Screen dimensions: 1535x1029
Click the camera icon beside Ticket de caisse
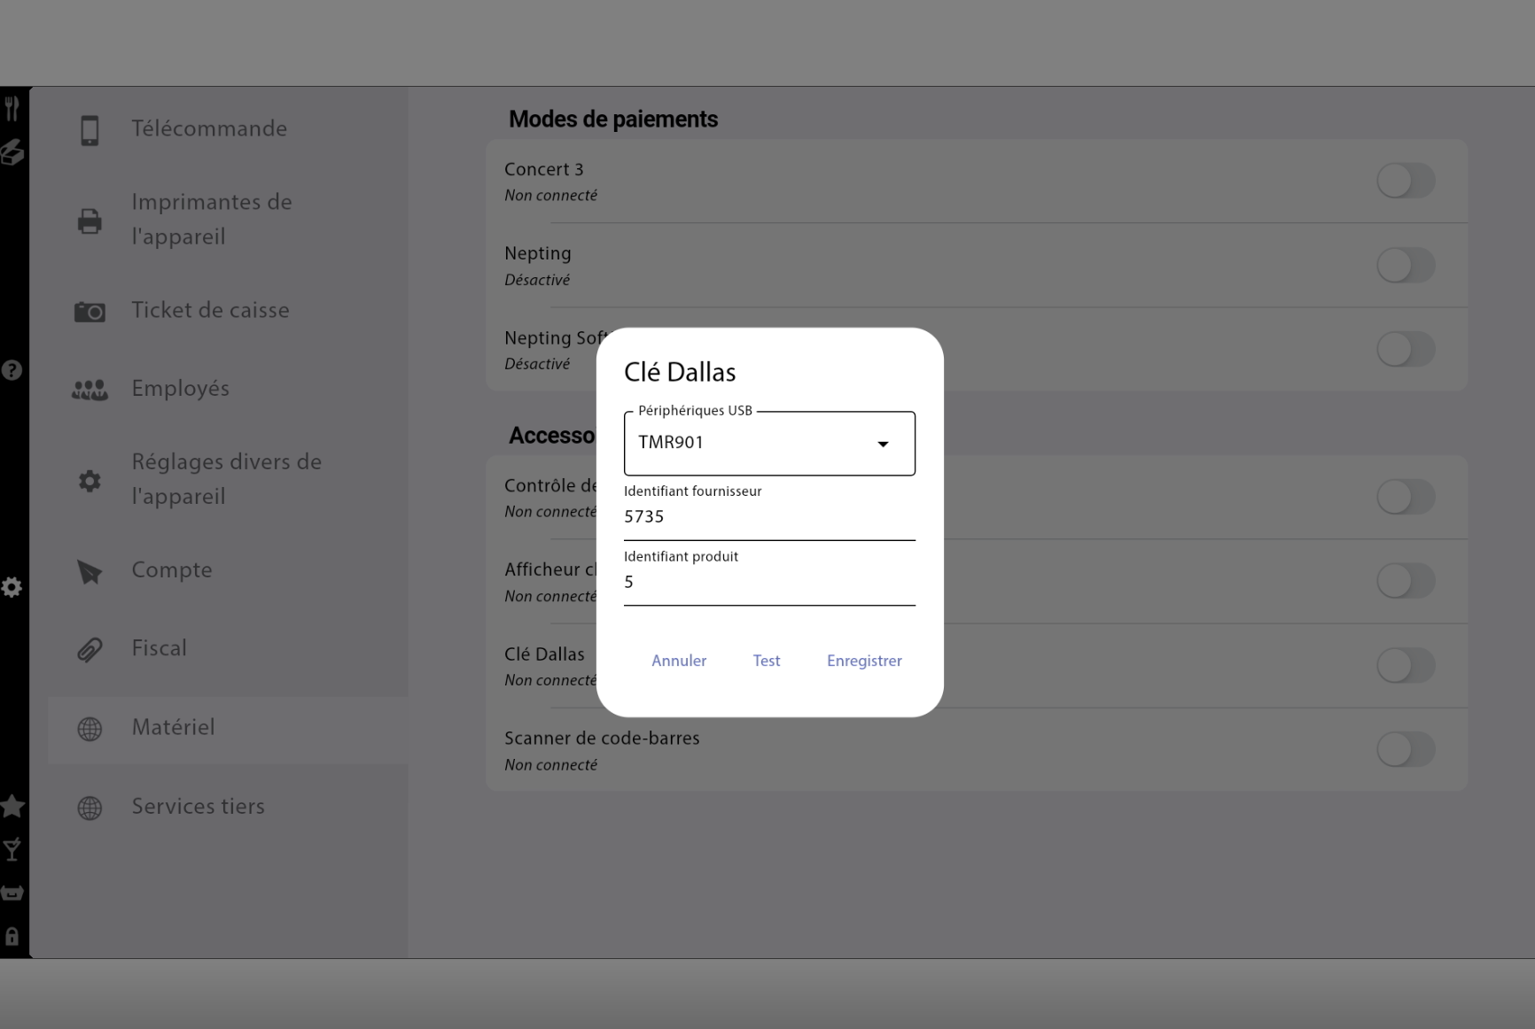point(90,312)
